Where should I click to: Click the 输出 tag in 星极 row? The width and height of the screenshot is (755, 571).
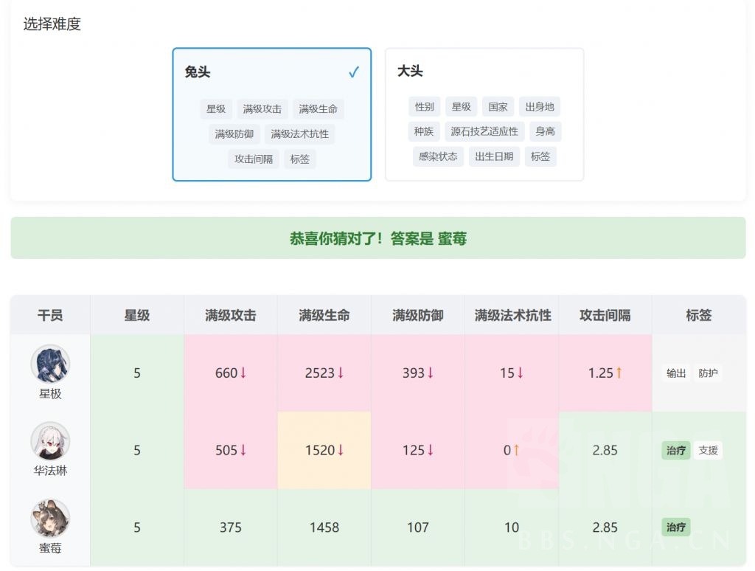point(676,373)
